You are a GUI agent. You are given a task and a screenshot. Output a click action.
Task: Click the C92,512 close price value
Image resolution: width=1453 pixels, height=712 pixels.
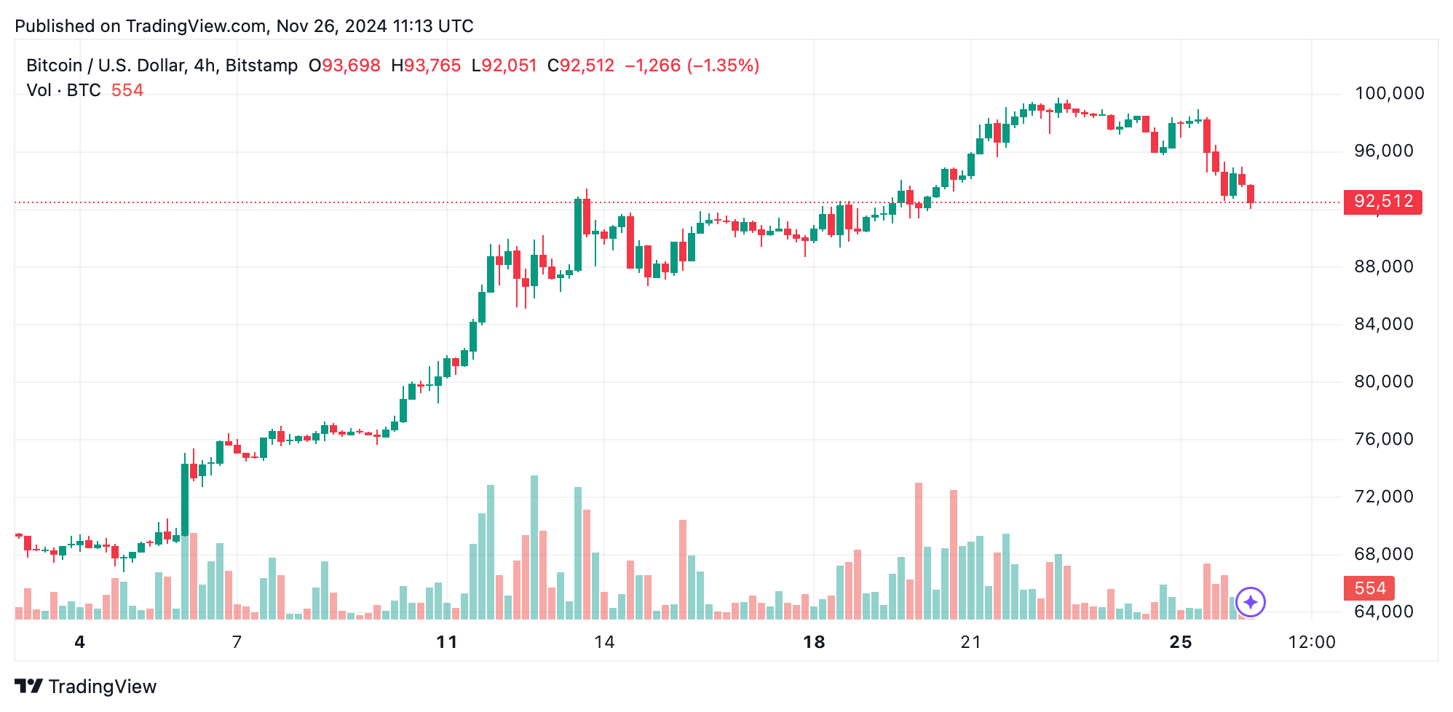581,66
